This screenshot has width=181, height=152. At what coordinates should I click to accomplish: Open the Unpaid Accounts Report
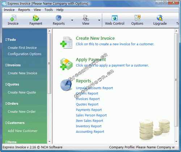pyautogui.click(x=94, y=88)
